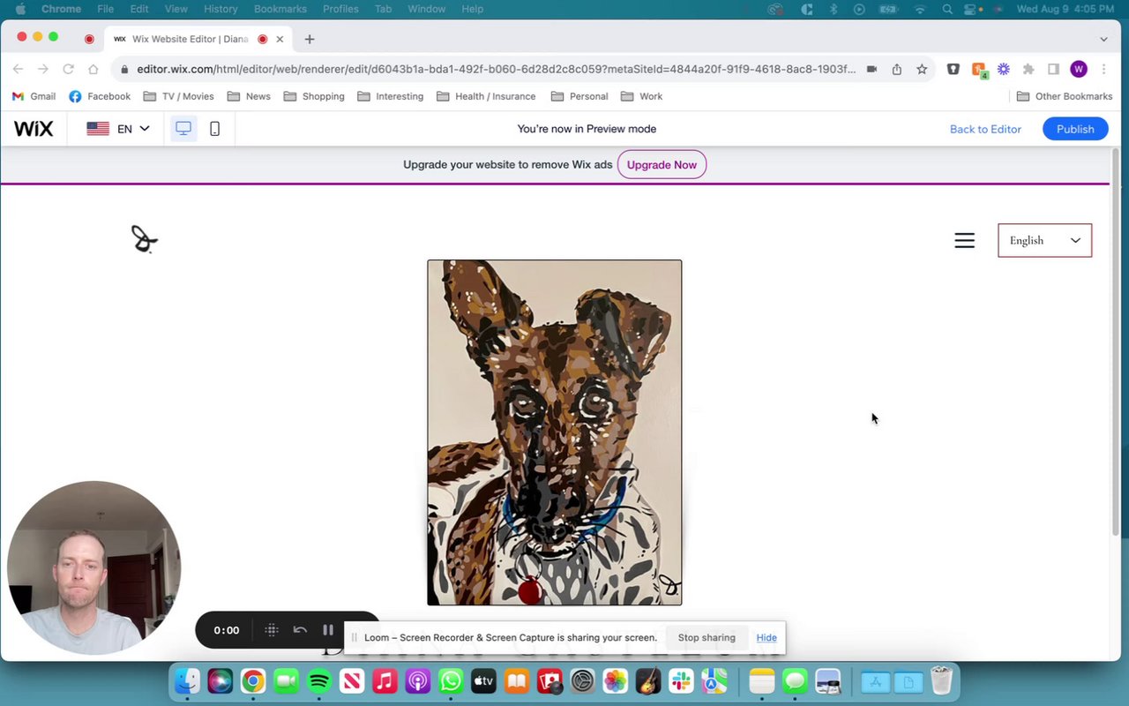Open Other Bookmarks folder
Screen dimensions: 1129x706
[1065, 96]
